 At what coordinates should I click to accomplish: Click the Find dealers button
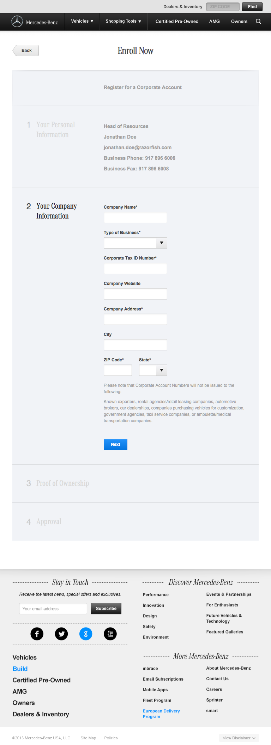coord(252,7)
